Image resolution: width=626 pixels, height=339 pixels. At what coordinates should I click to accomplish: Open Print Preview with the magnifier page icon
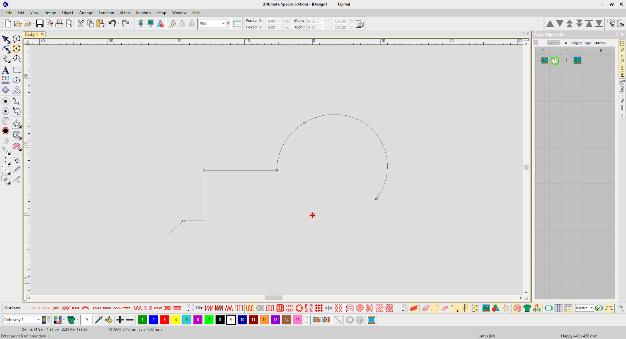(69, 24)
